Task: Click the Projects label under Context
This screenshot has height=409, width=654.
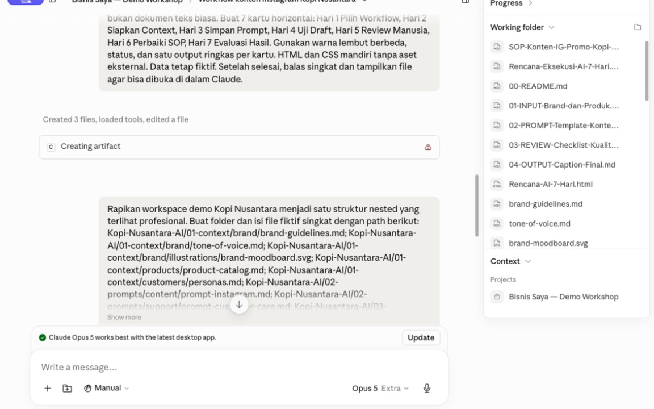Action: click(x=503, y=279)
